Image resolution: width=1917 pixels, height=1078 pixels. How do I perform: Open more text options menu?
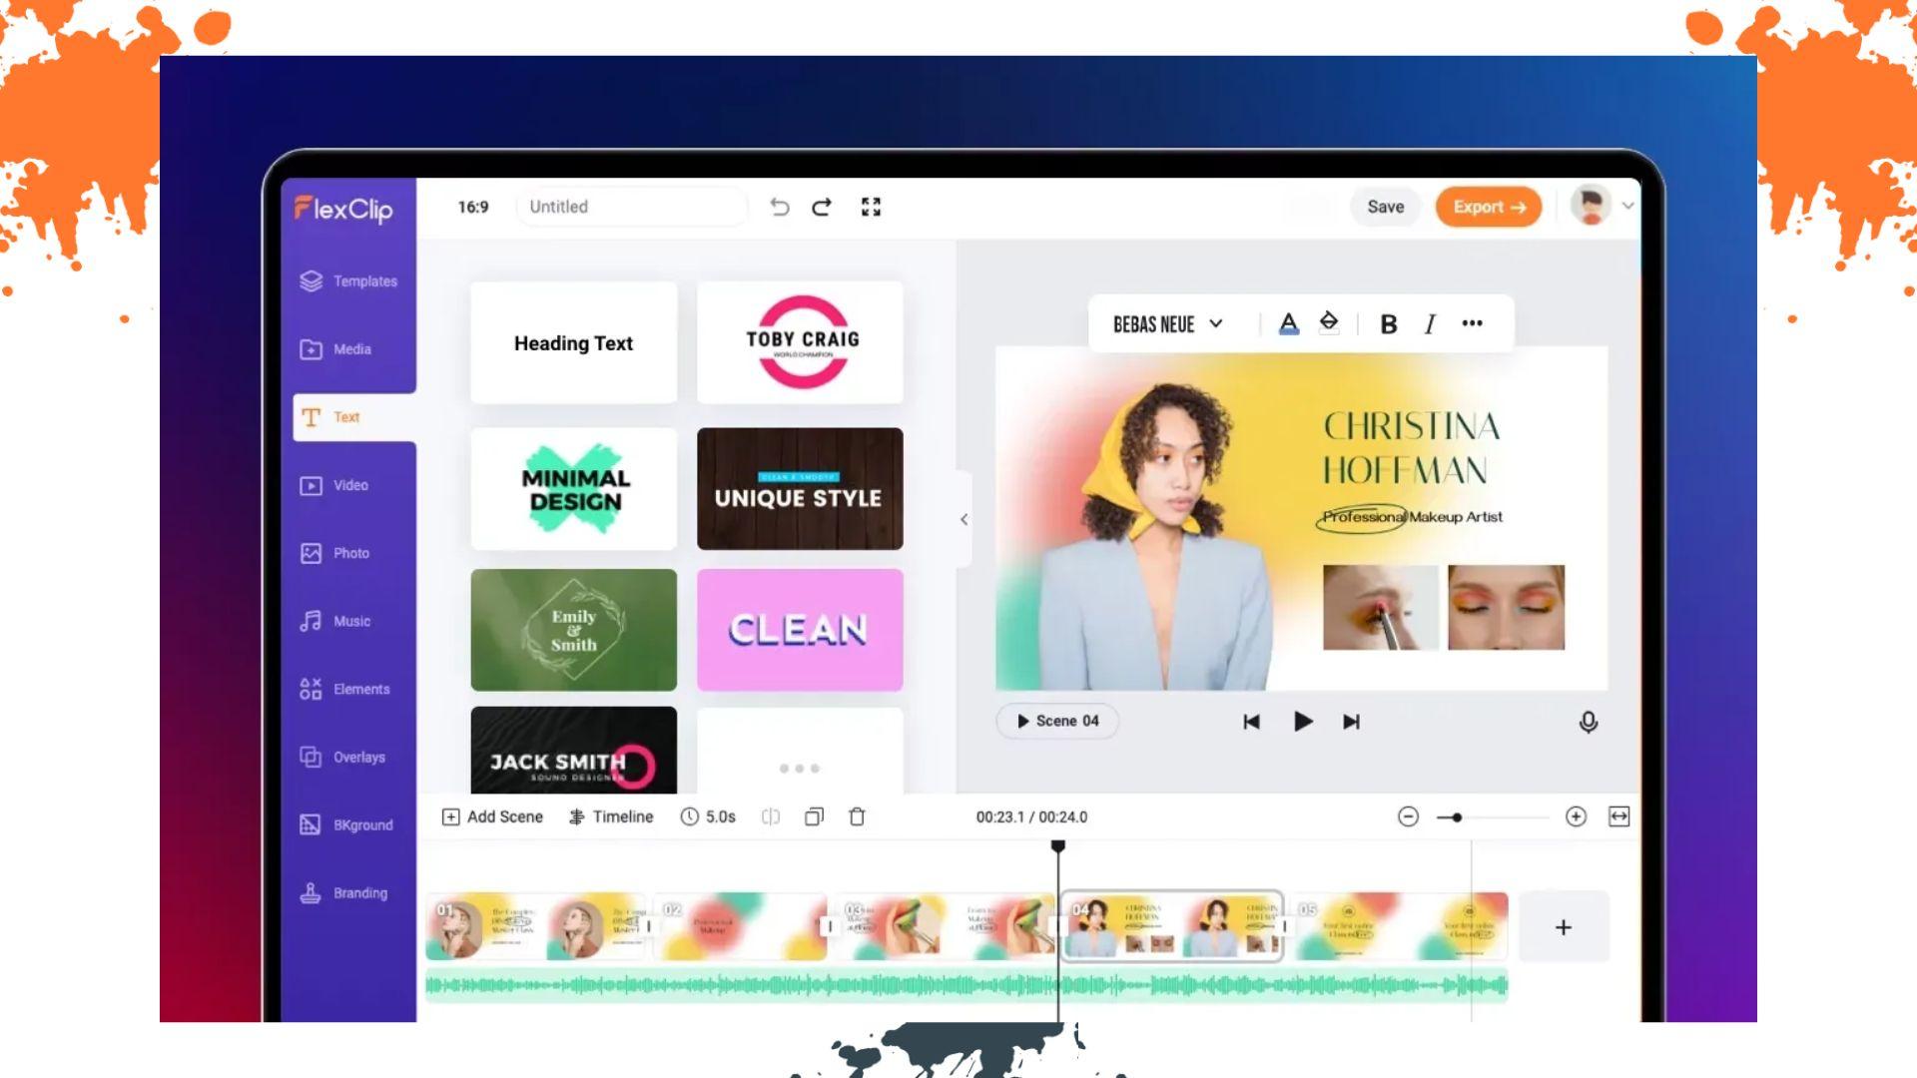[1472, 323]
